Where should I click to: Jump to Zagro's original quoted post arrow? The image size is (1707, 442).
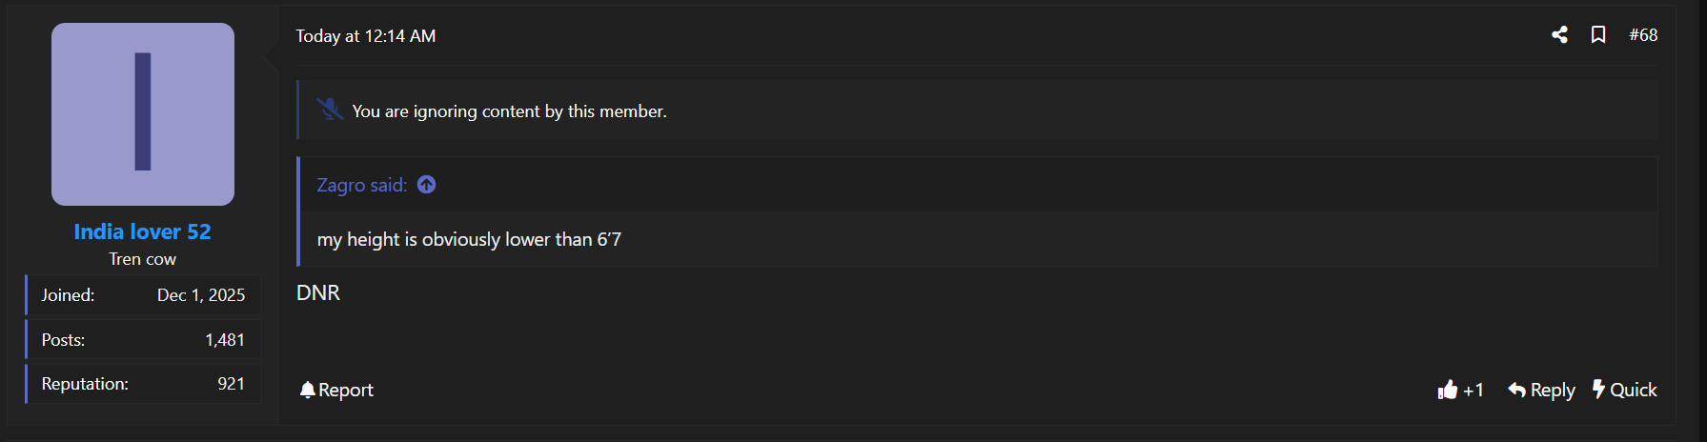click(427, 185)
